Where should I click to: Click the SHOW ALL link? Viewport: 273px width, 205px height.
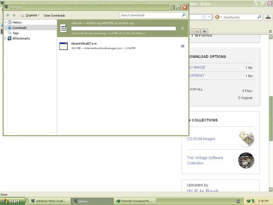pos(196,89)
